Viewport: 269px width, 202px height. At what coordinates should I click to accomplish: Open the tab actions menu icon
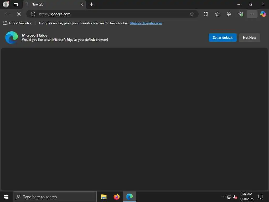[x=16, y=4]
